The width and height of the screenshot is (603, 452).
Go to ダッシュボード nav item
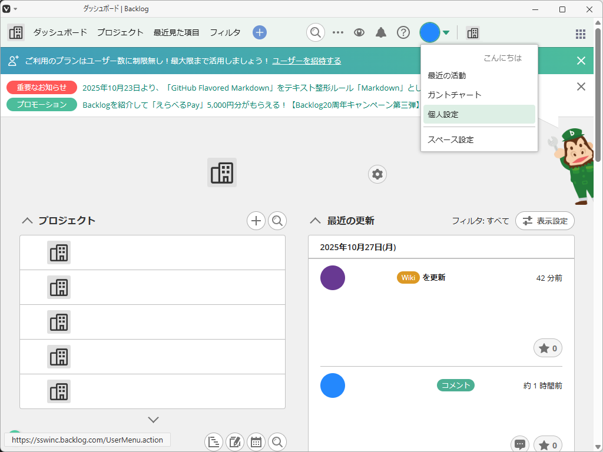tap(61, 33)
